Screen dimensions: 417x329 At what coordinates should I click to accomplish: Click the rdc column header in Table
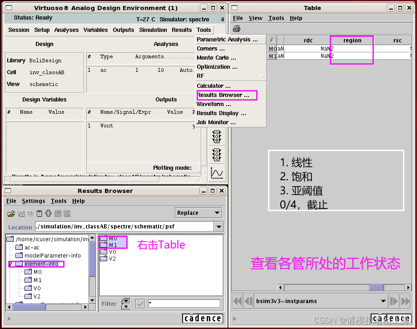pos(308,40)
